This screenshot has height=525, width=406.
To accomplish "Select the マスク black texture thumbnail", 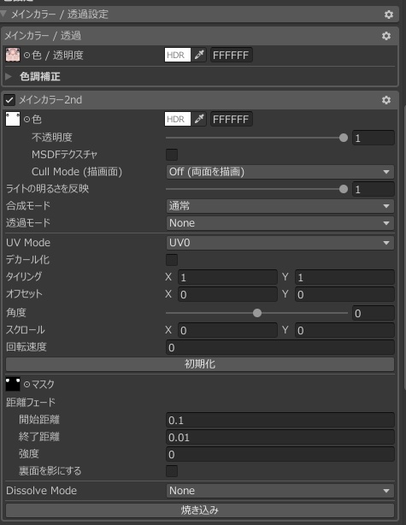I will (x=13, y=384).
